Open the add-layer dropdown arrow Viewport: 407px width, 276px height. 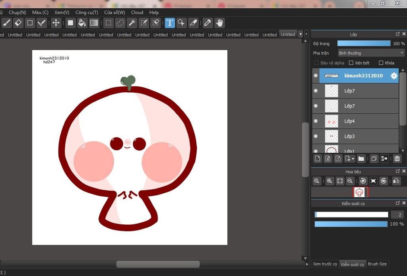(x=353, y=159)
